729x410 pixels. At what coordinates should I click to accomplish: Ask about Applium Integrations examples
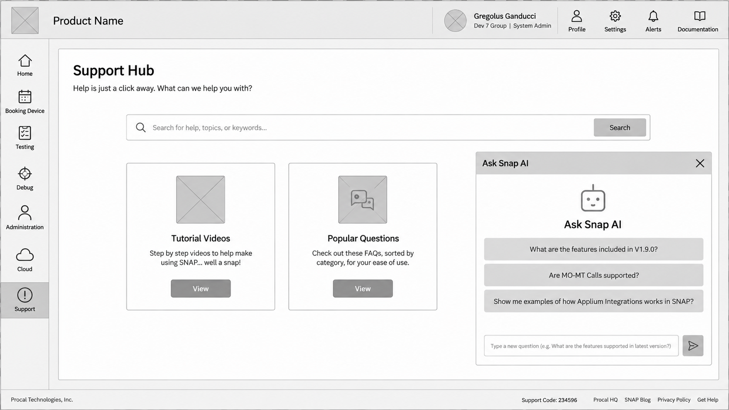pos(593,301)
